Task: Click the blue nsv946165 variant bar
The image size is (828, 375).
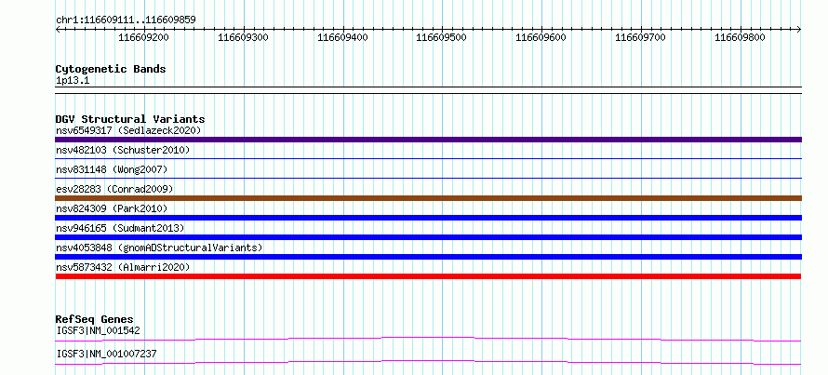Action: (428, 237)
